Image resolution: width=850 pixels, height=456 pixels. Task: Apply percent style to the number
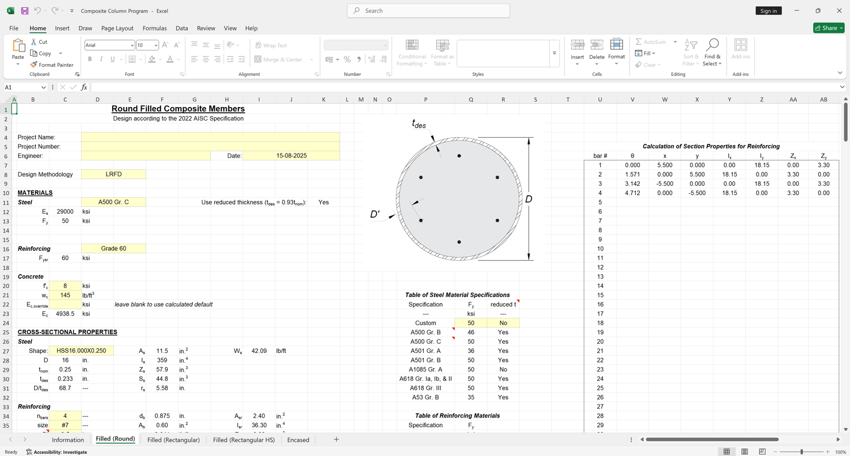click(x=347, y=59)
